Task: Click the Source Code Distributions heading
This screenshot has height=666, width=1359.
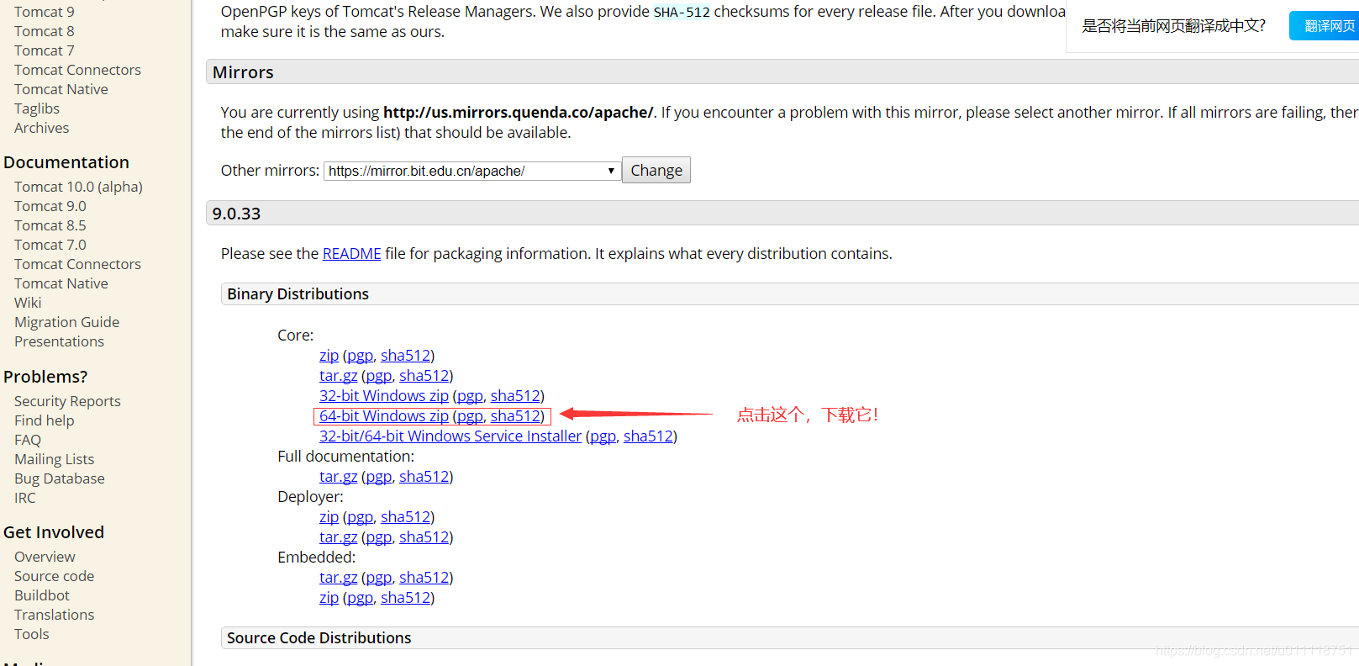Action: point(319,637)
